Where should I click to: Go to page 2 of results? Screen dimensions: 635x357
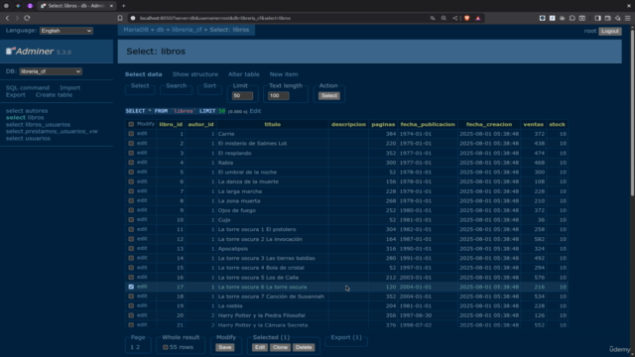pos(138,347)
